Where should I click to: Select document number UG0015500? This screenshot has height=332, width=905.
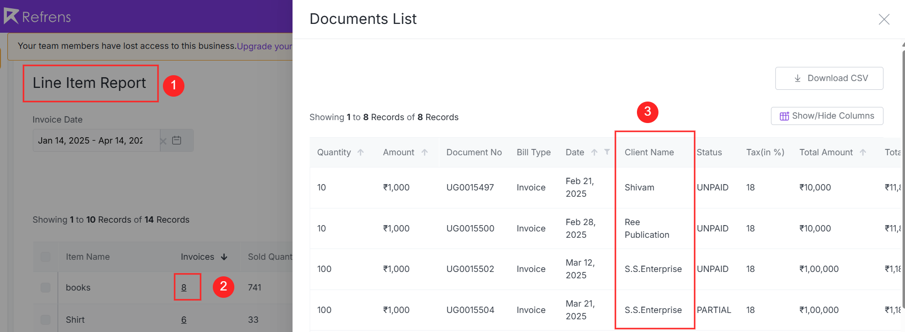(470, 228)
